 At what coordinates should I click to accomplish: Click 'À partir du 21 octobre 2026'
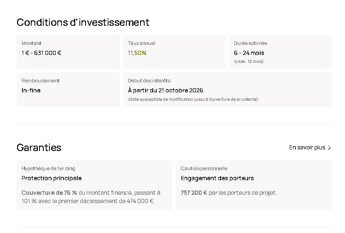(x=165, y=90)
